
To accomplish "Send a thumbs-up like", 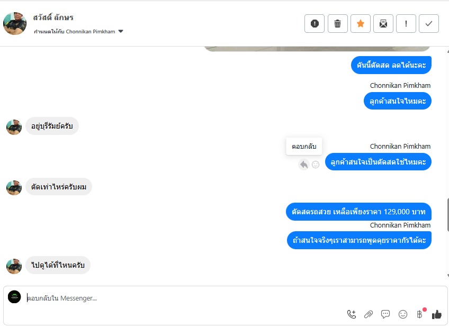I will coord(437,314).
